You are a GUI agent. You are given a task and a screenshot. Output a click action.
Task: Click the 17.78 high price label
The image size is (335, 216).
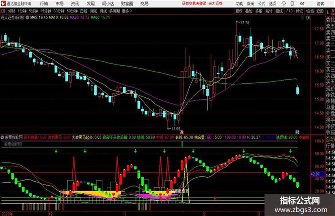tap(245, 23)
